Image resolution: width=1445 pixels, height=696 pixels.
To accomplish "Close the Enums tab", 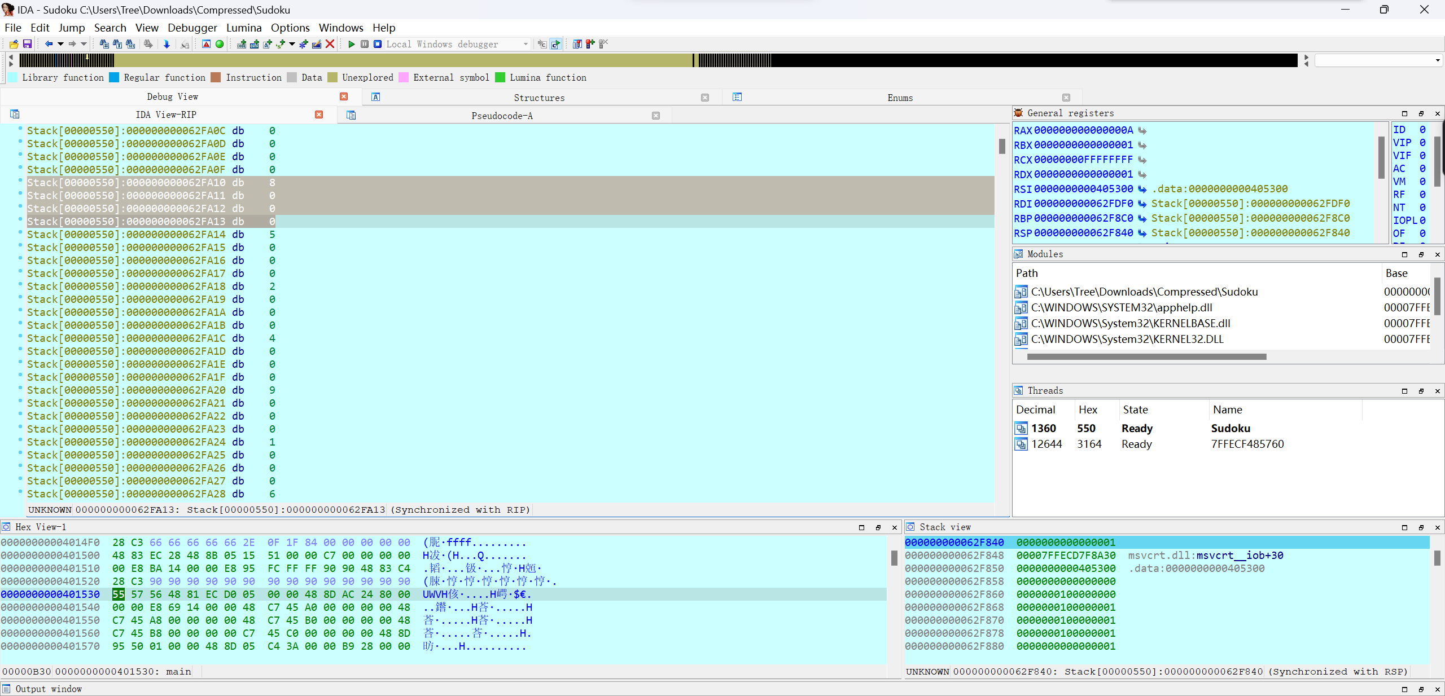I will pyautogui.click(x=1066, y=98).
